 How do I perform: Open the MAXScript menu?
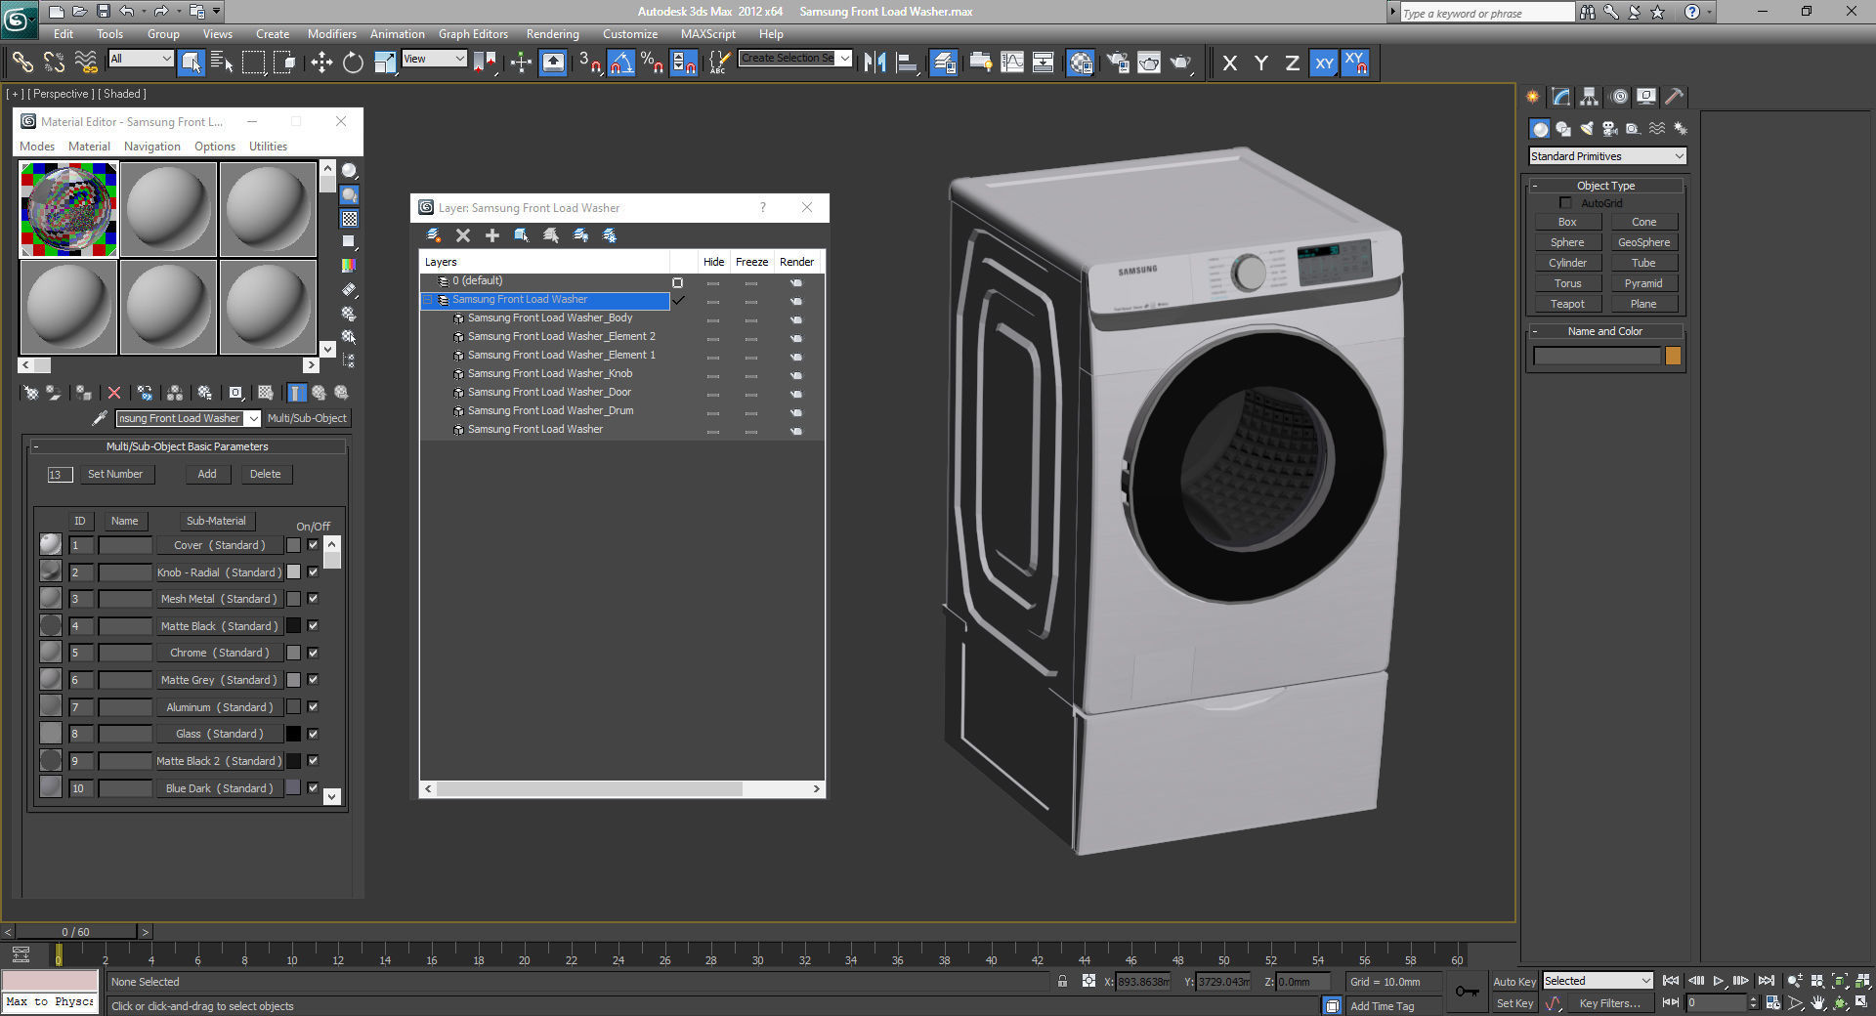coord(708,33)
